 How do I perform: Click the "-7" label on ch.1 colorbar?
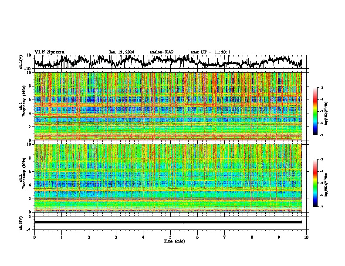click(321, 135)
